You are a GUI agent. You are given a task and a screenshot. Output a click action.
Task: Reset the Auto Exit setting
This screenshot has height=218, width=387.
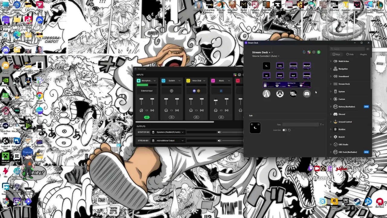(289, 130)
